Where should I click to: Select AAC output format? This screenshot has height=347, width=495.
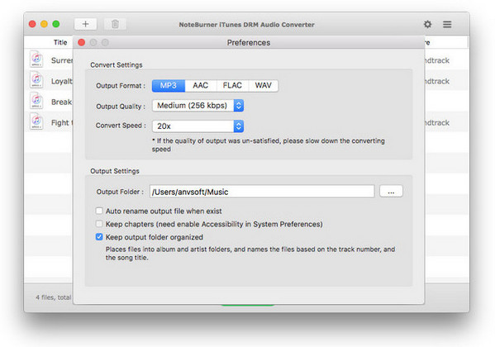click(x=201, y=86)
